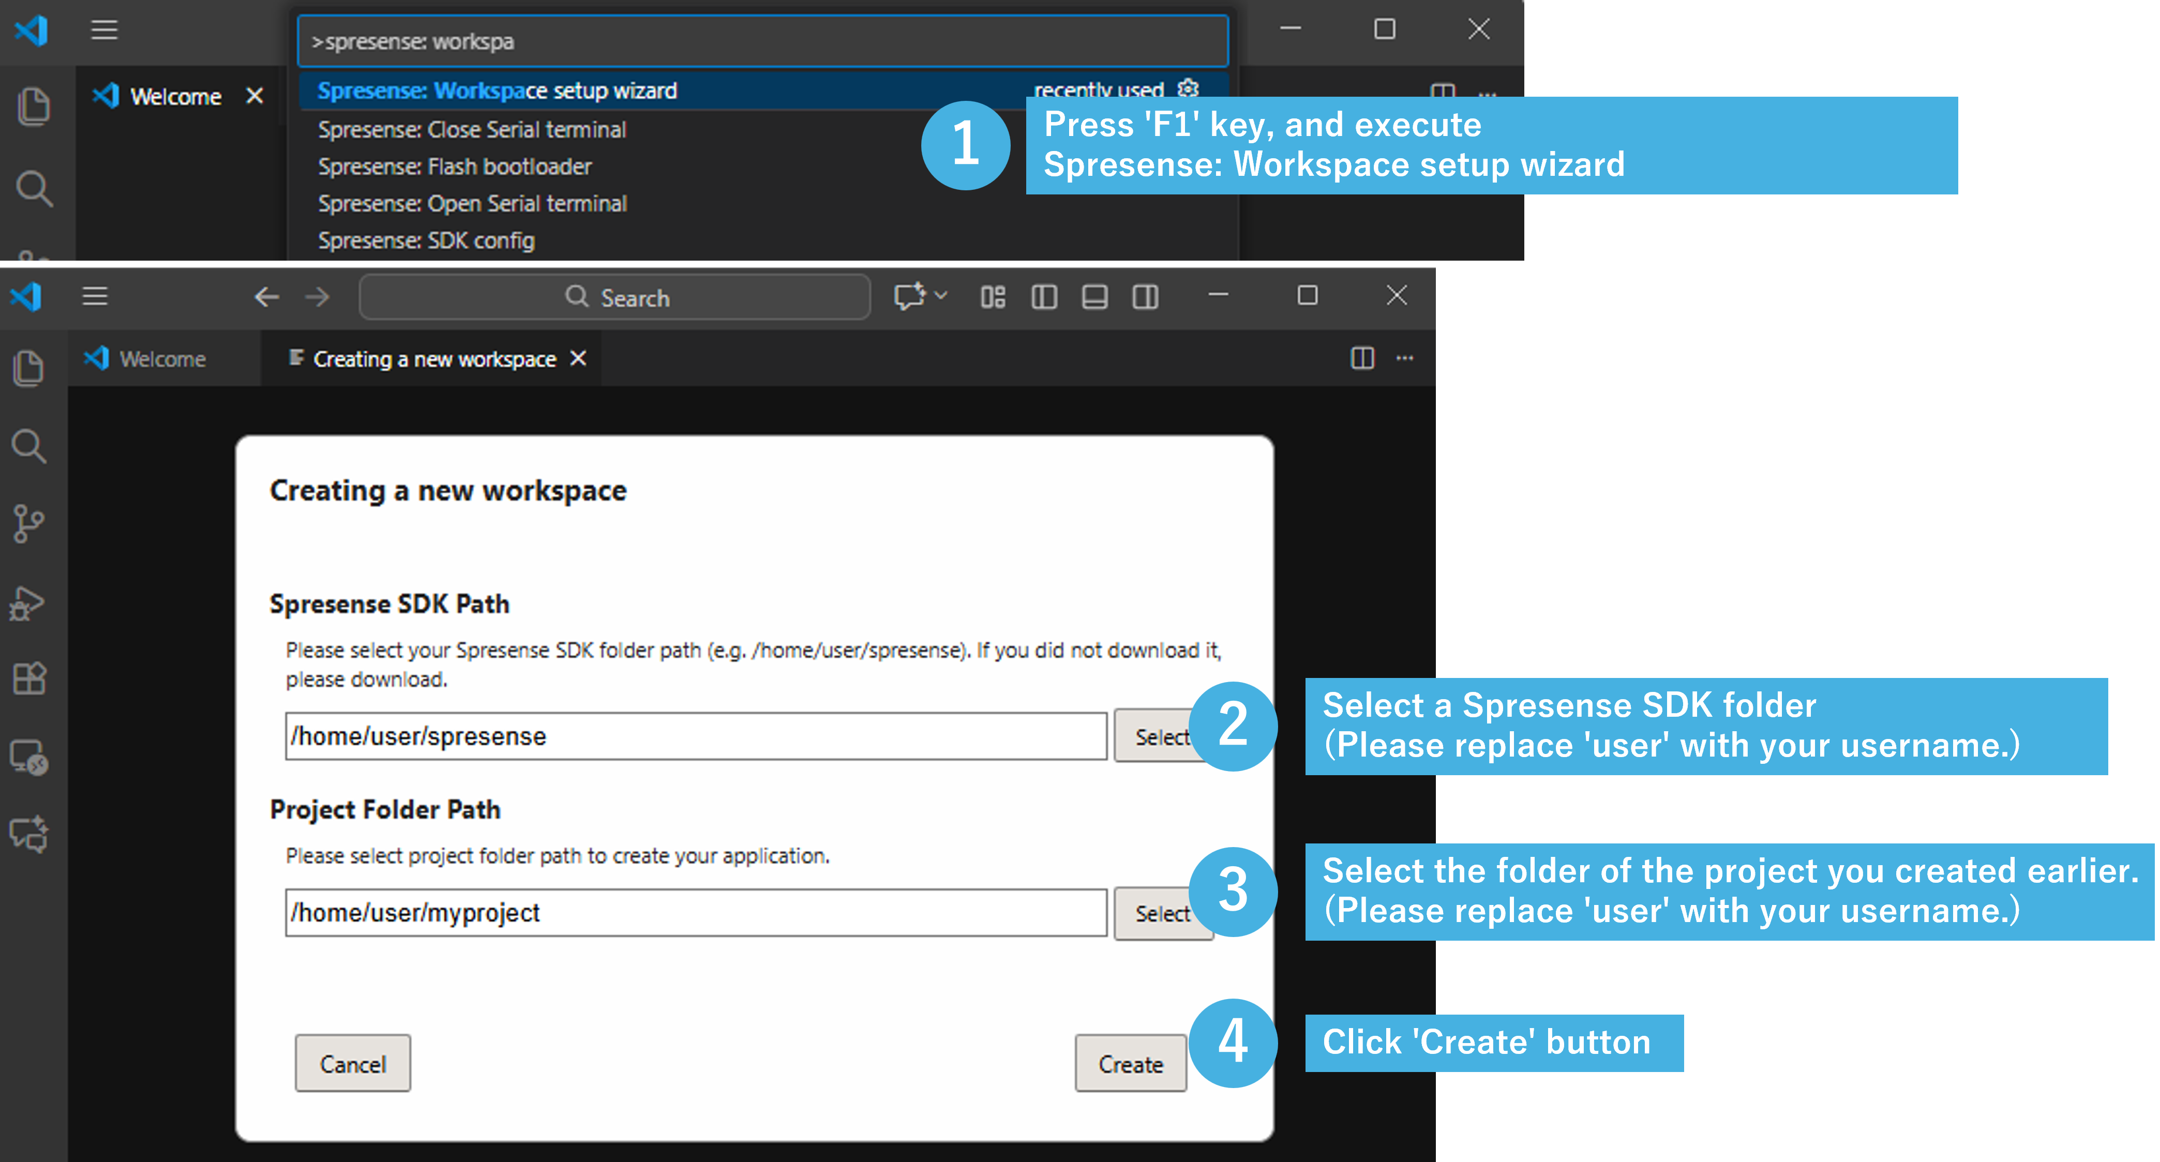Expand Copilot chat dropdown arrow
The width and height of the screenshot is (2160, 1162).
942,296
